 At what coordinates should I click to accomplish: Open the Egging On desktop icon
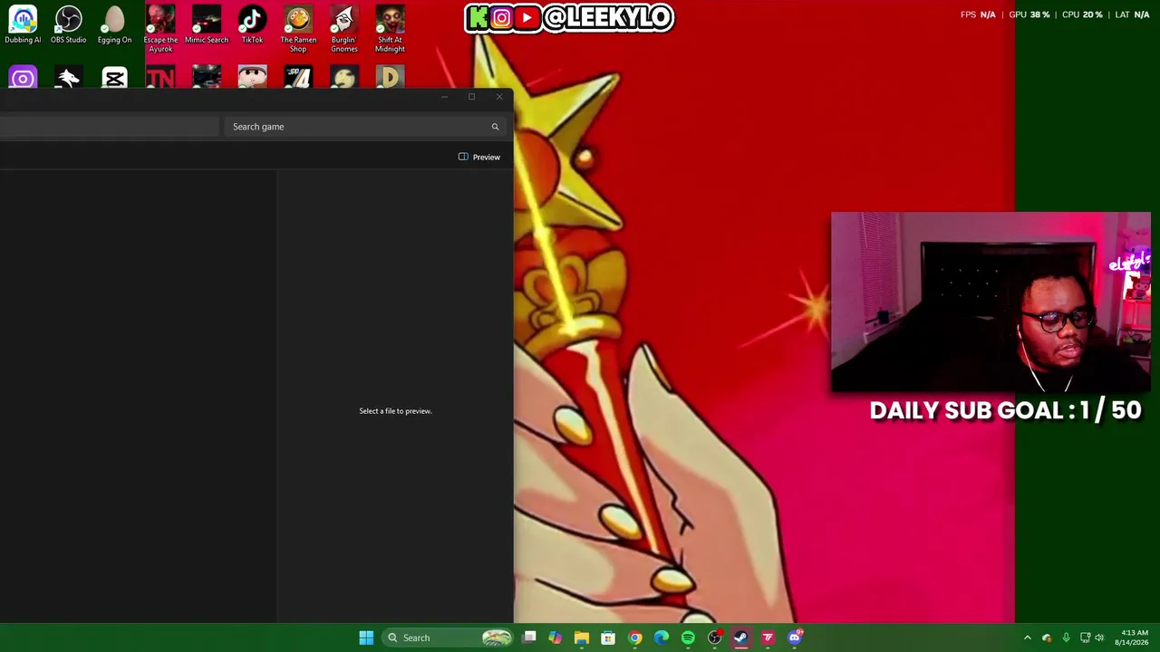(x=114, y=25)
